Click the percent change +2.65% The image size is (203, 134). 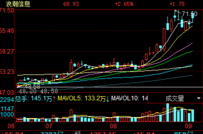click(x=124, y=4)
